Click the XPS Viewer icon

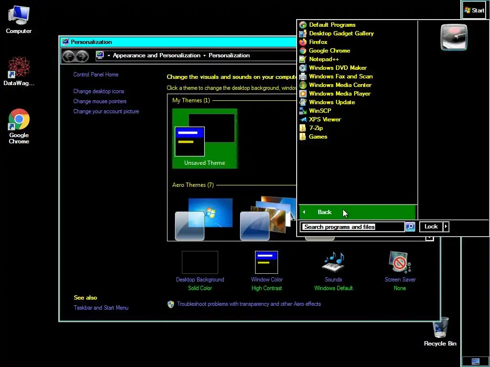pos(303,119)
